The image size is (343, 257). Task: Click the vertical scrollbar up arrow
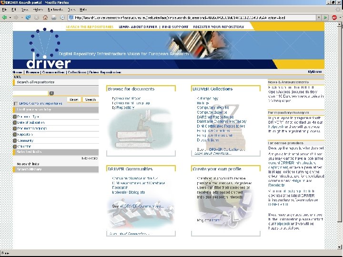coord(339,24)
